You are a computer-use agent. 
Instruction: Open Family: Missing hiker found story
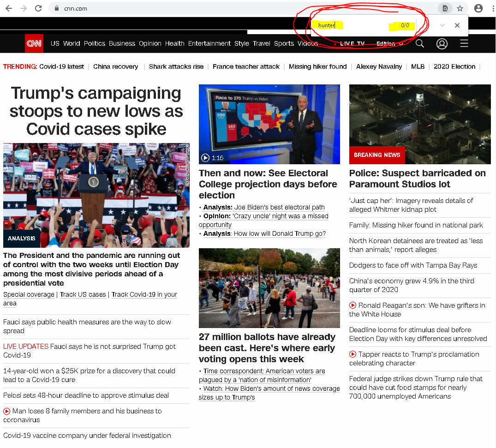point(416,225)
